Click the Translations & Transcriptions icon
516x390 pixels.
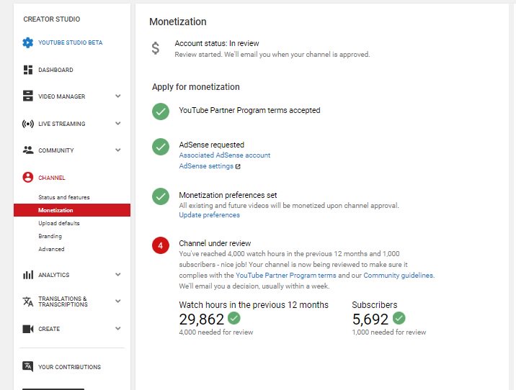28,301
